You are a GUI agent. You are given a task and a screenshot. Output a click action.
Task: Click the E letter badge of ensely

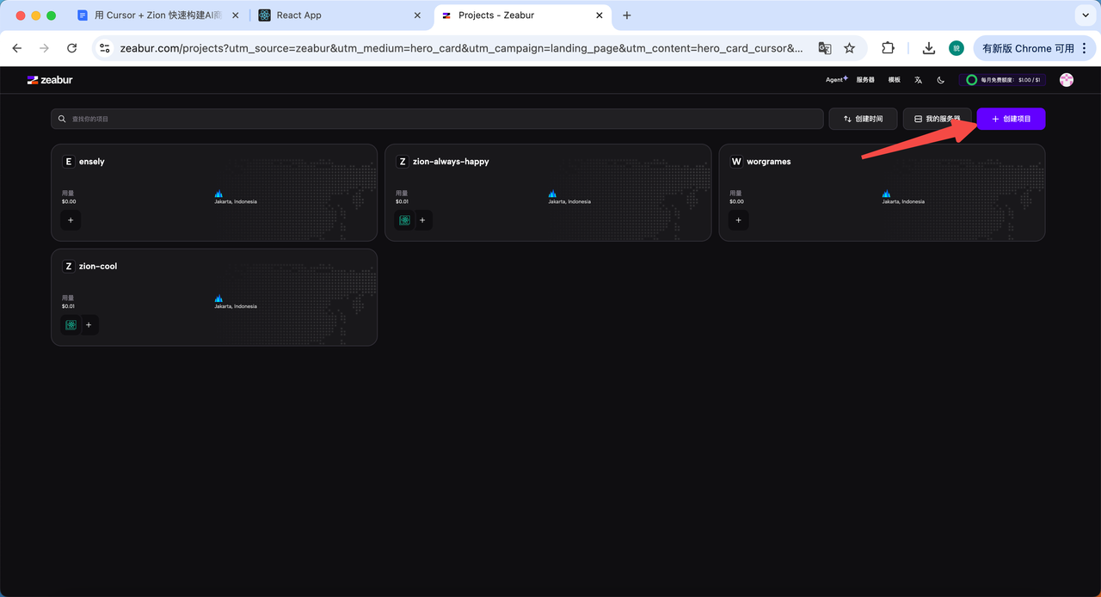[x=69, y=162]
